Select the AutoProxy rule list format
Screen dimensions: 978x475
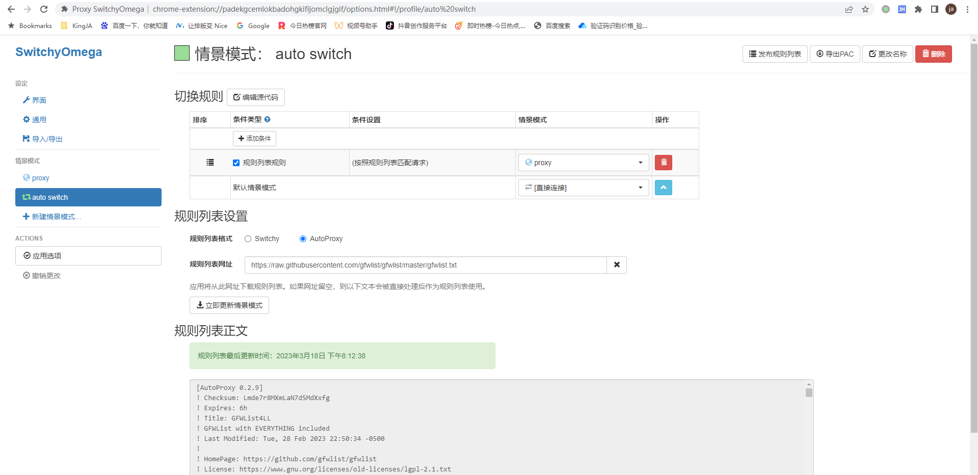tap(303, 239)
